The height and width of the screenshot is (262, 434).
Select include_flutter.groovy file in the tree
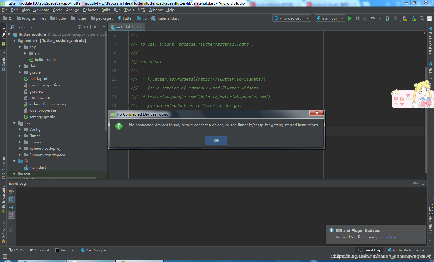(x=45, y=104)
